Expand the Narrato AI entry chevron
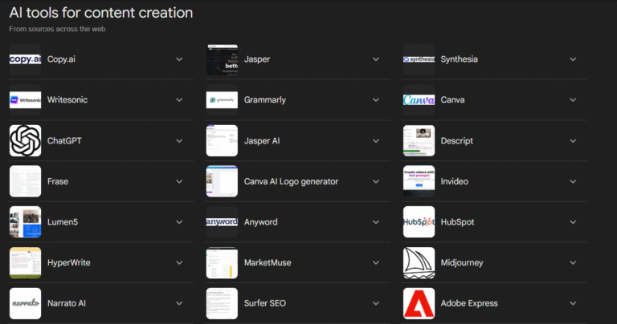Screen dimensions: 617x324 click(x=179, y=304)
